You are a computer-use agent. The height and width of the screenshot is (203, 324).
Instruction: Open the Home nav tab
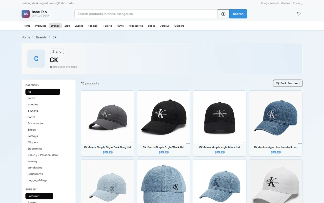[27, 26]
